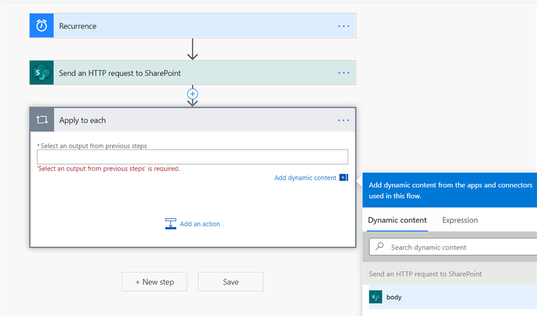Click the Add an action link text
Viewport: 537px width, 316px height.
coord(200,224)
